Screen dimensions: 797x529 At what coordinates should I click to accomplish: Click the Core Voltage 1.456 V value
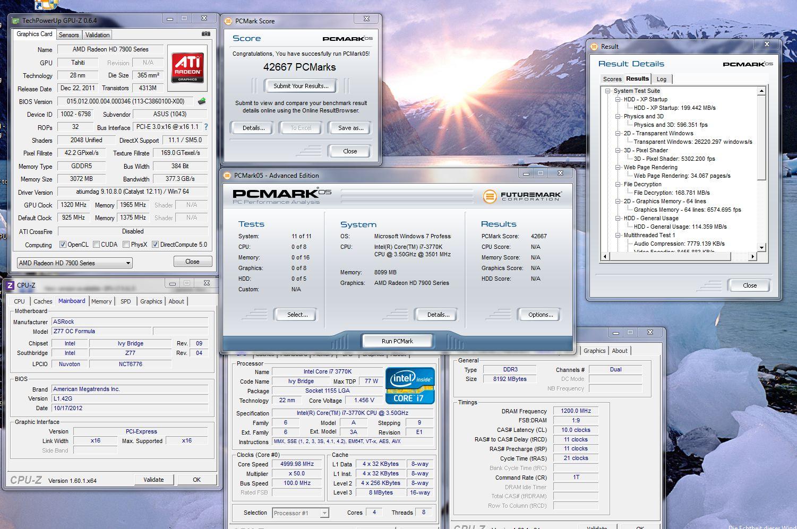pyautogui.click(x=364, y=400)
